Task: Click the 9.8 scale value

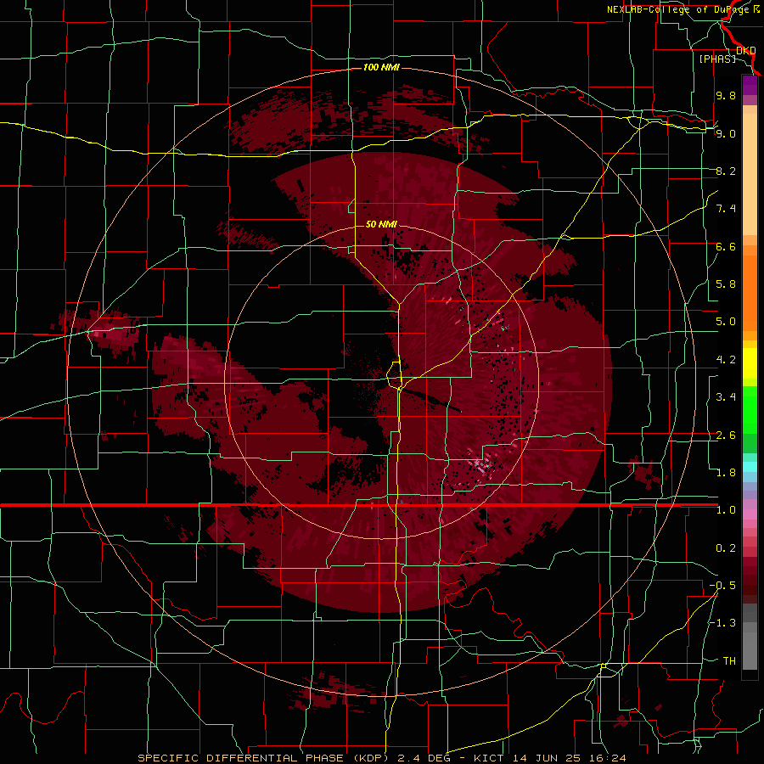Action: click(x=726, y=95)
